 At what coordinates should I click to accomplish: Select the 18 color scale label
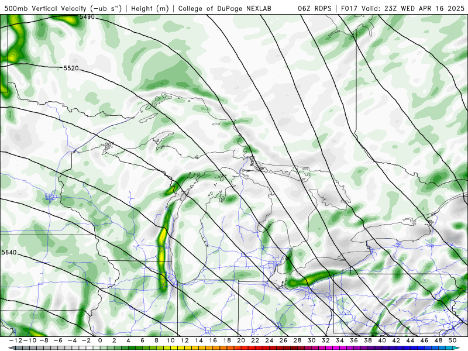pos(227,340)
